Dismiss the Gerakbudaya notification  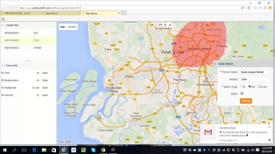270,127
